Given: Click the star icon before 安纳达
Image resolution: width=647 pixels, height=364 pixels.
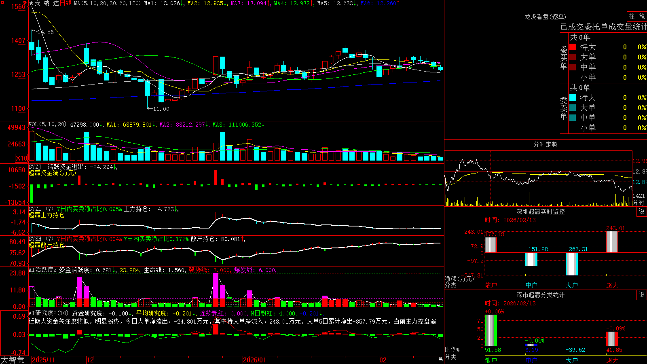Looking at the screenshot, I should 32,3.
